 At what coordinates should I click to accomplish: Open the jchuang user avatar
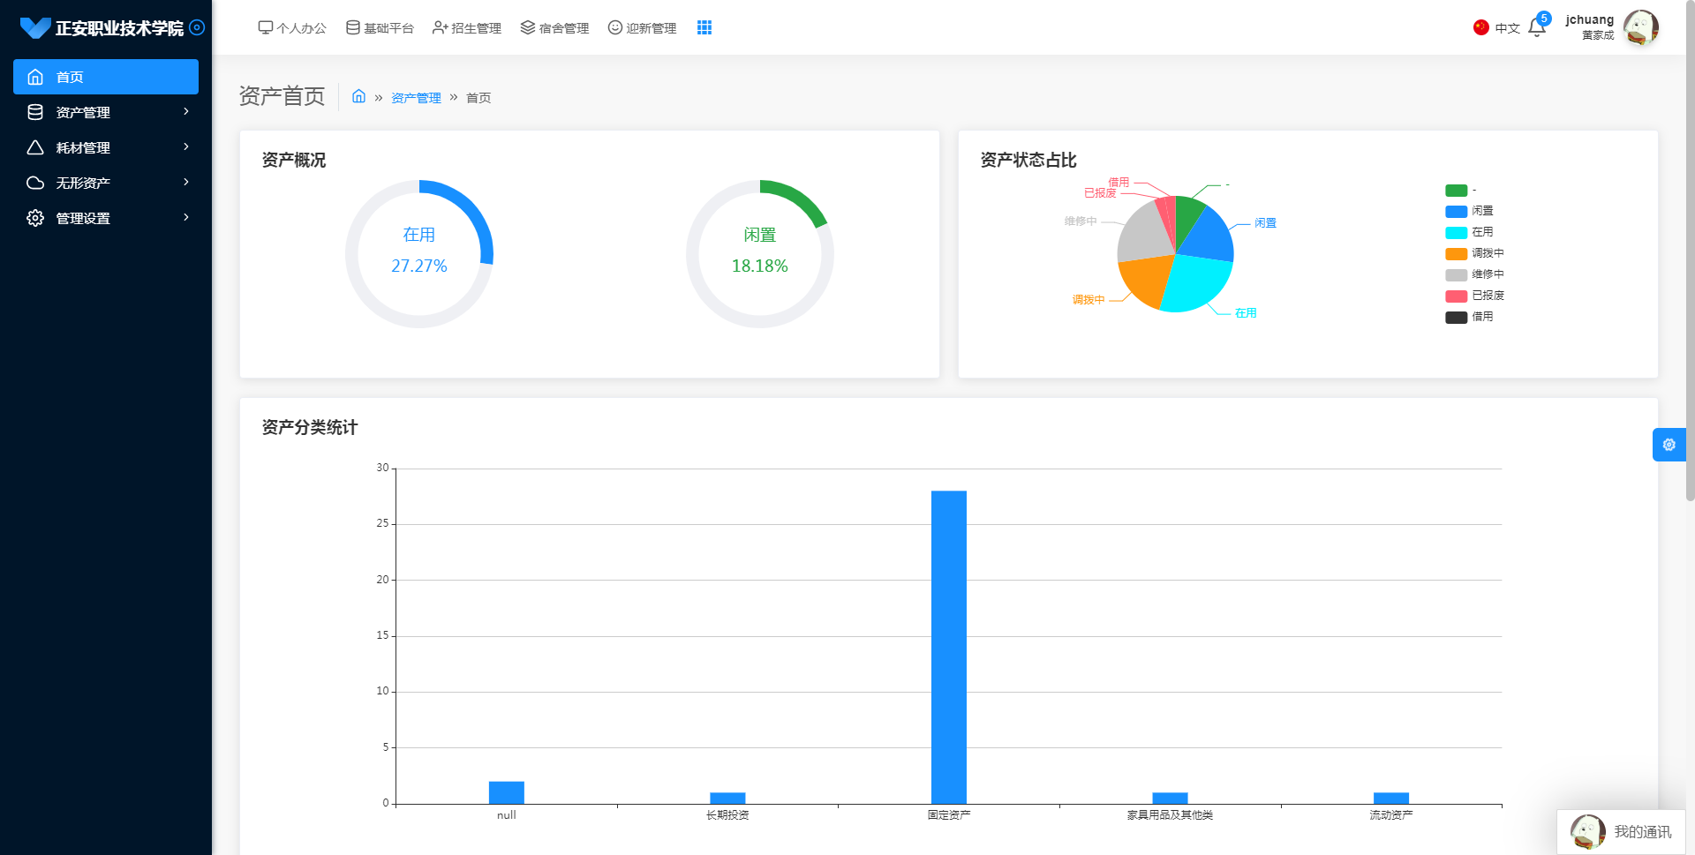1641,27
